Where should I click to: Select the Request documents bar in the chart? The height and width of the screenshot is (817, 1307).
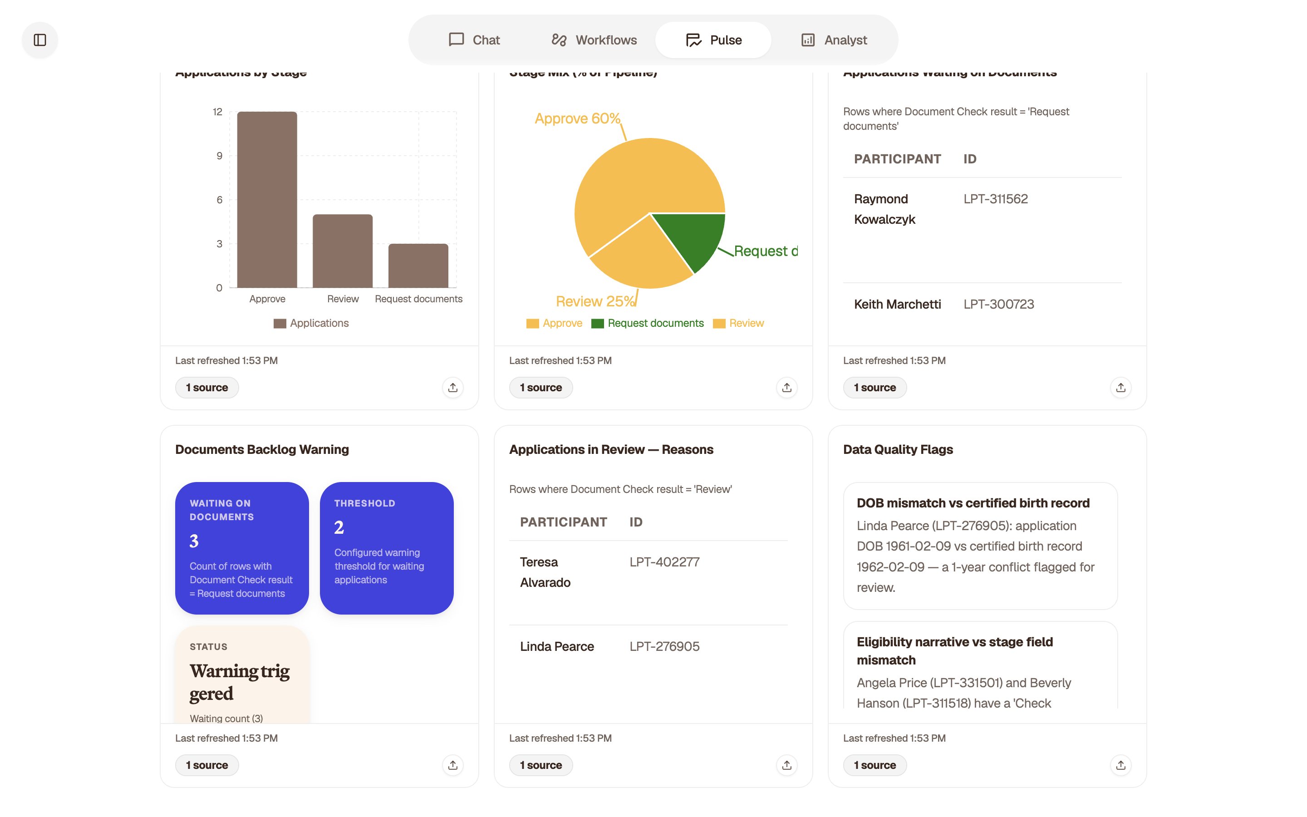[418, 266]
